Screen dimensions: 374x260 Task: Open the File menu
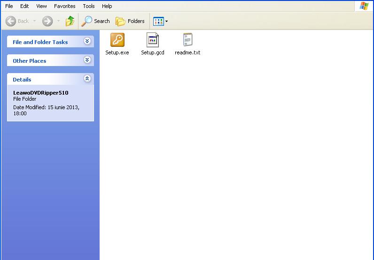point(9,6)
